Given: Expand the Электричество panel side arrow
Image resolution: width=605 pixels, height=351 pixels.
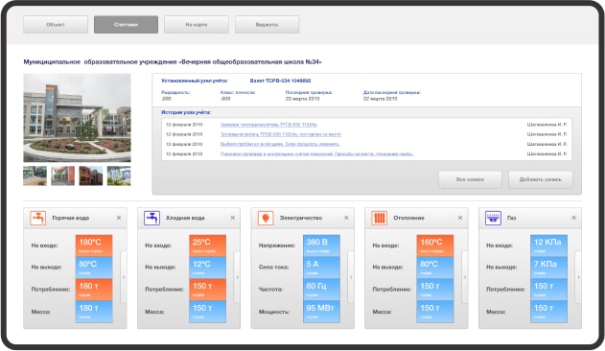Looking at the screenshot, I should 351,277.
